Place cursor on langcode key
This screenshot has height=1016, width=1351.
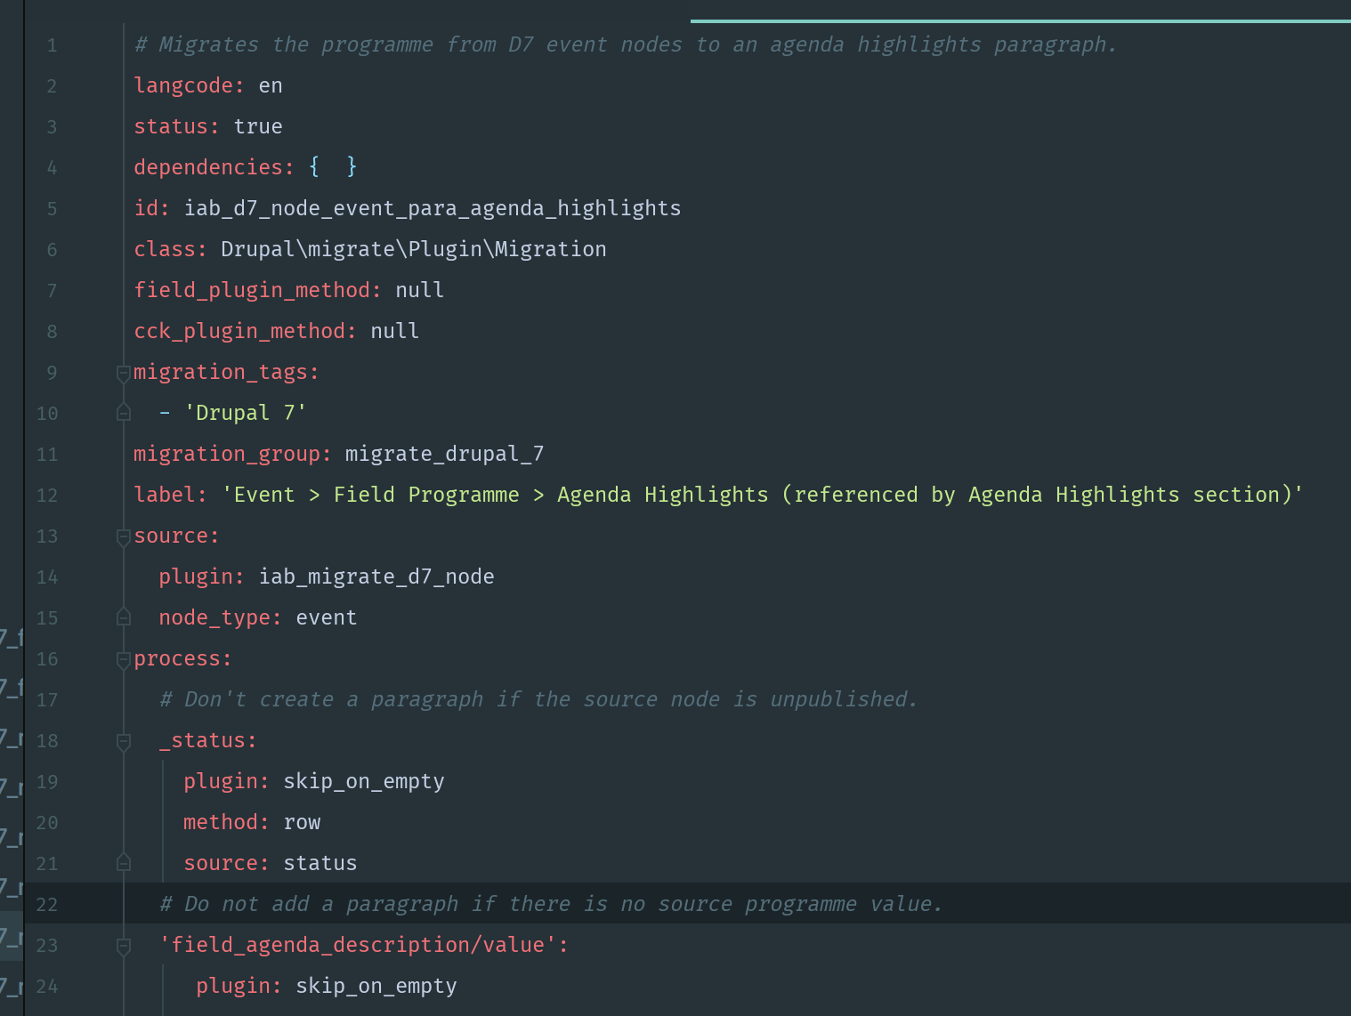click(189, 85)
